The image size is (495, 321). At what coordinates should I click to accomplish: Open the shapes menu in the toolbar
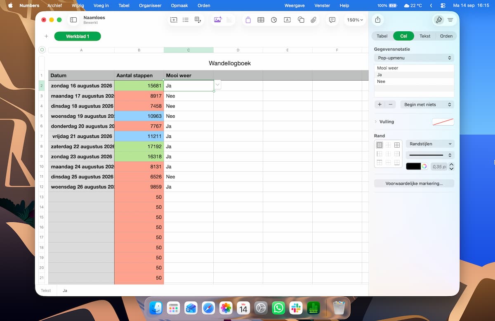(x=301, y=20)
